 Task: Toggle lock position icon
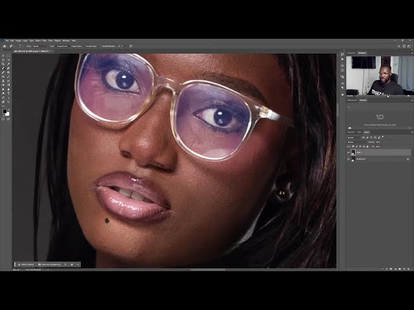[360, 147]
